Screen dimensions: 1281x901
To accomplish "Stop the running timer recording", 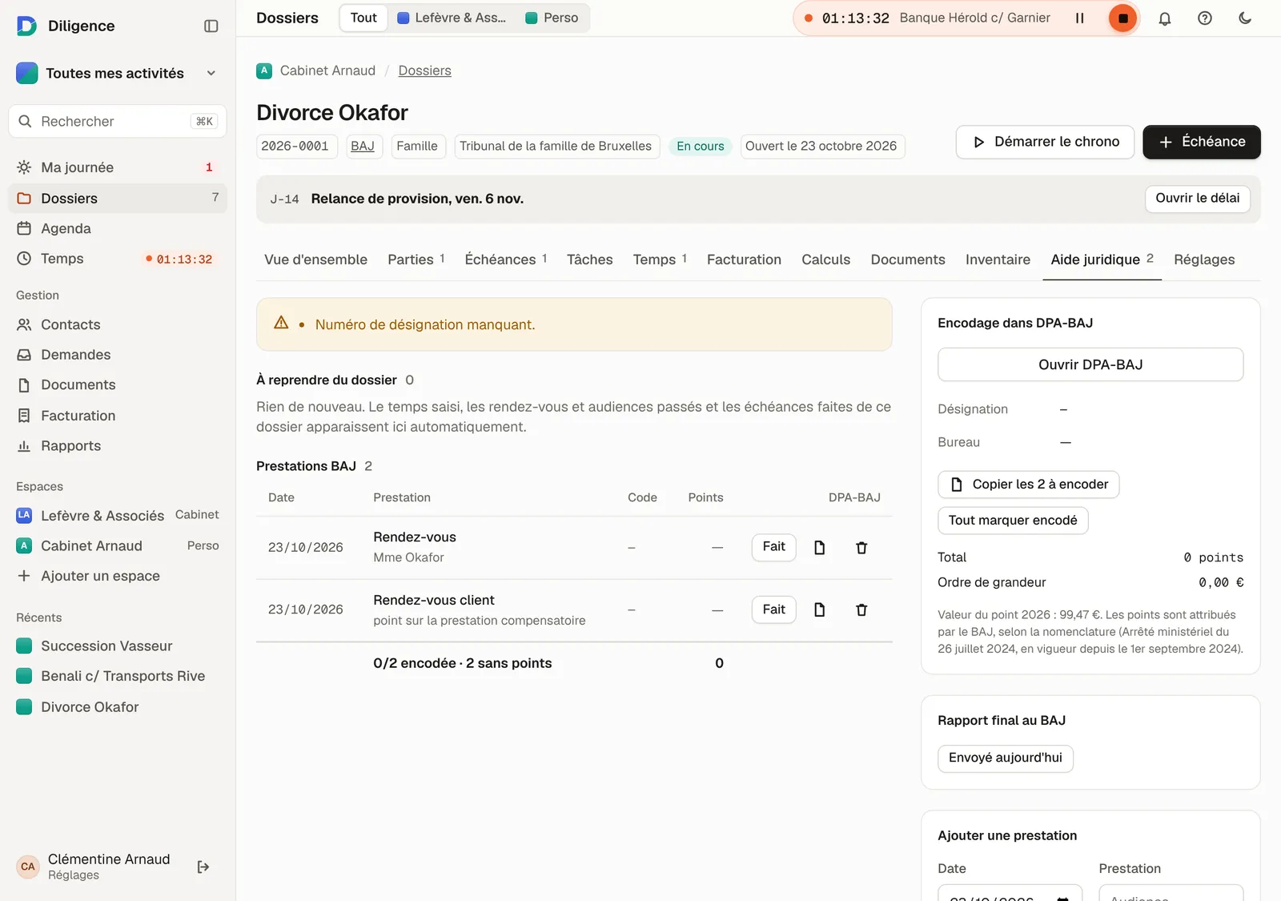I will [x=1122, y=18].
